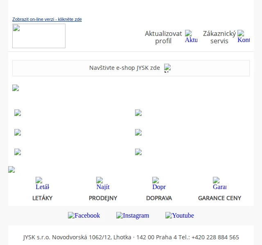Click the Garan broken image icon

click(x=219, y=183)
